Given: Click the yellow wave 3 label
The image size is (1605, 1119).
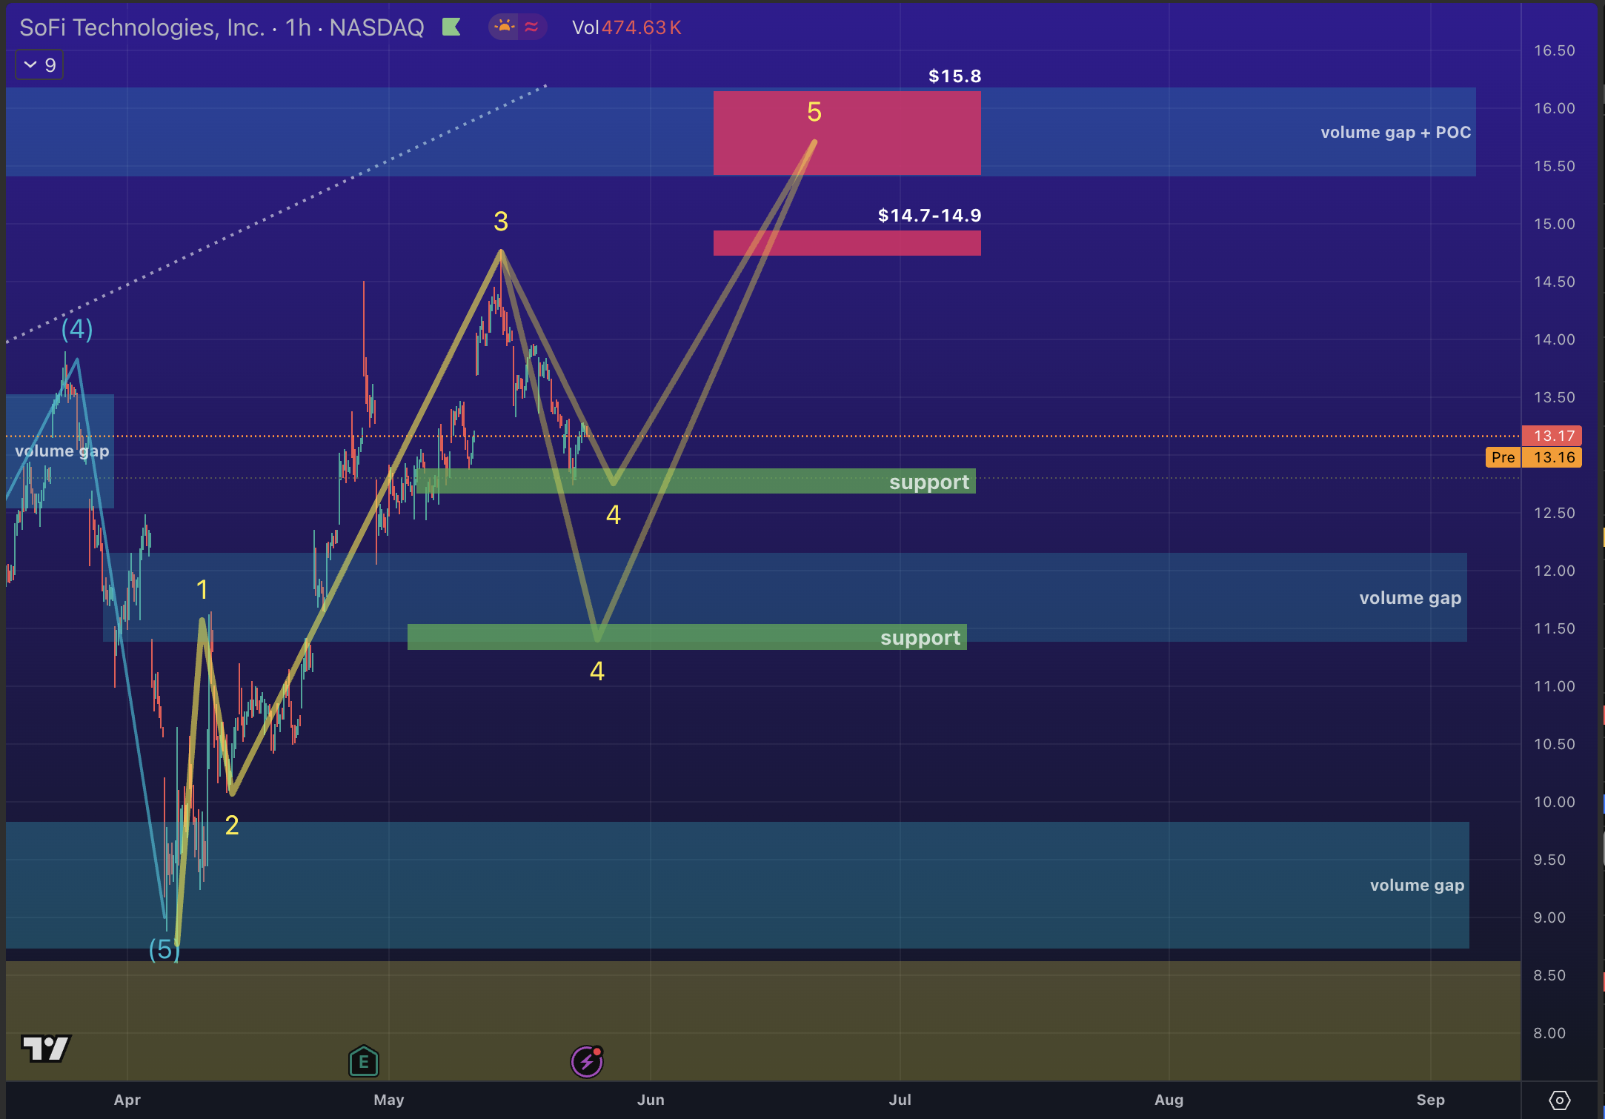Looking at the screenshot, I should [501, 222].
